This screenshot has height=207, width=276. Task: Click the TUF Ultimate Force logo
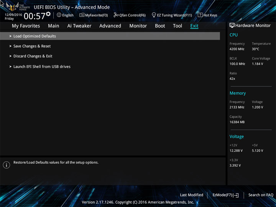[17, 7]
